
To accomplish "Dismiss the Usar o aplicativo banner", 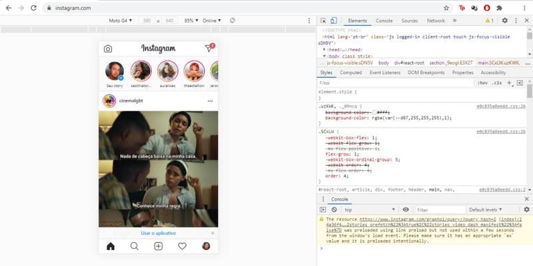I will pyautogui.click(x=213, y=233).
